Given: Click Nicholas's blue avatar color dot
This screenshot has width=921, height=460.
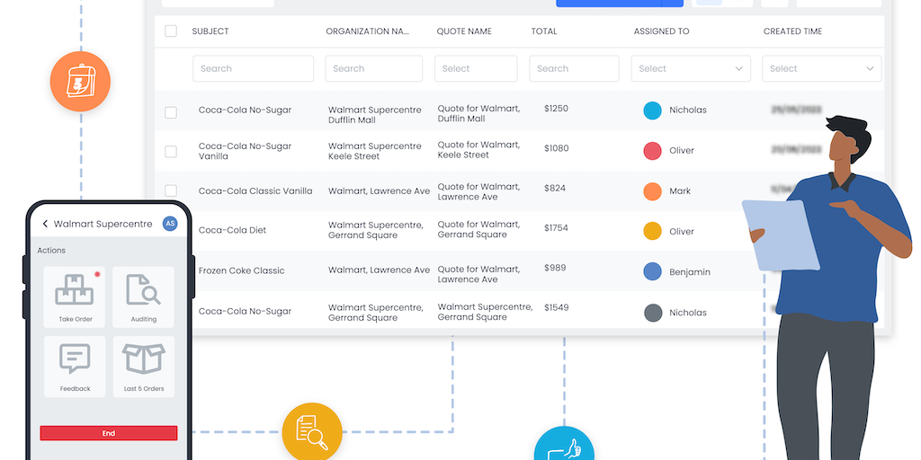Looking at the screenshot, I should click(x=652, y=111).
